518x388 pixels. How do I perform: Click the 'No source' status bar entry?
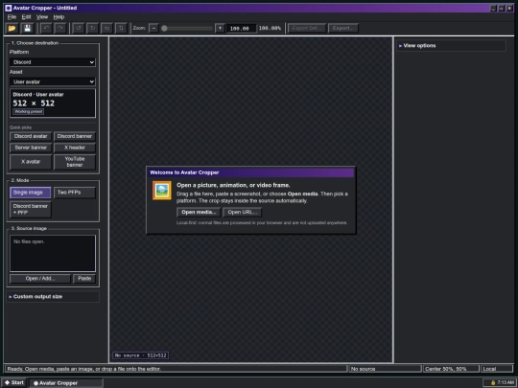pyautogui.click(x=386, y=369)
